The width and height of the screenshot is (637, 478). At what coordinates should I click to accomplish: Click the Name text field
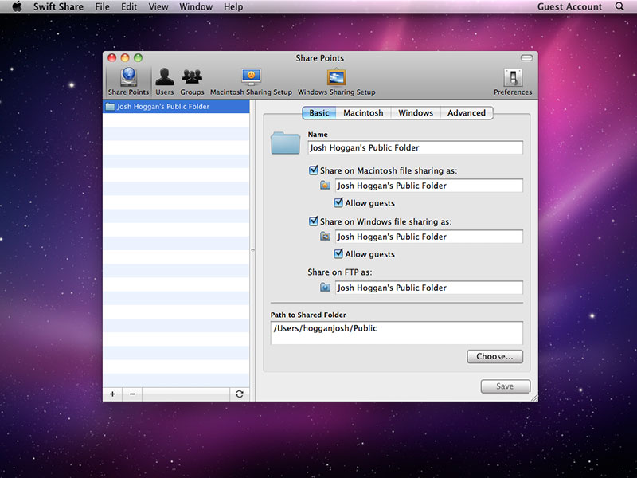click(x=415, y=147)
